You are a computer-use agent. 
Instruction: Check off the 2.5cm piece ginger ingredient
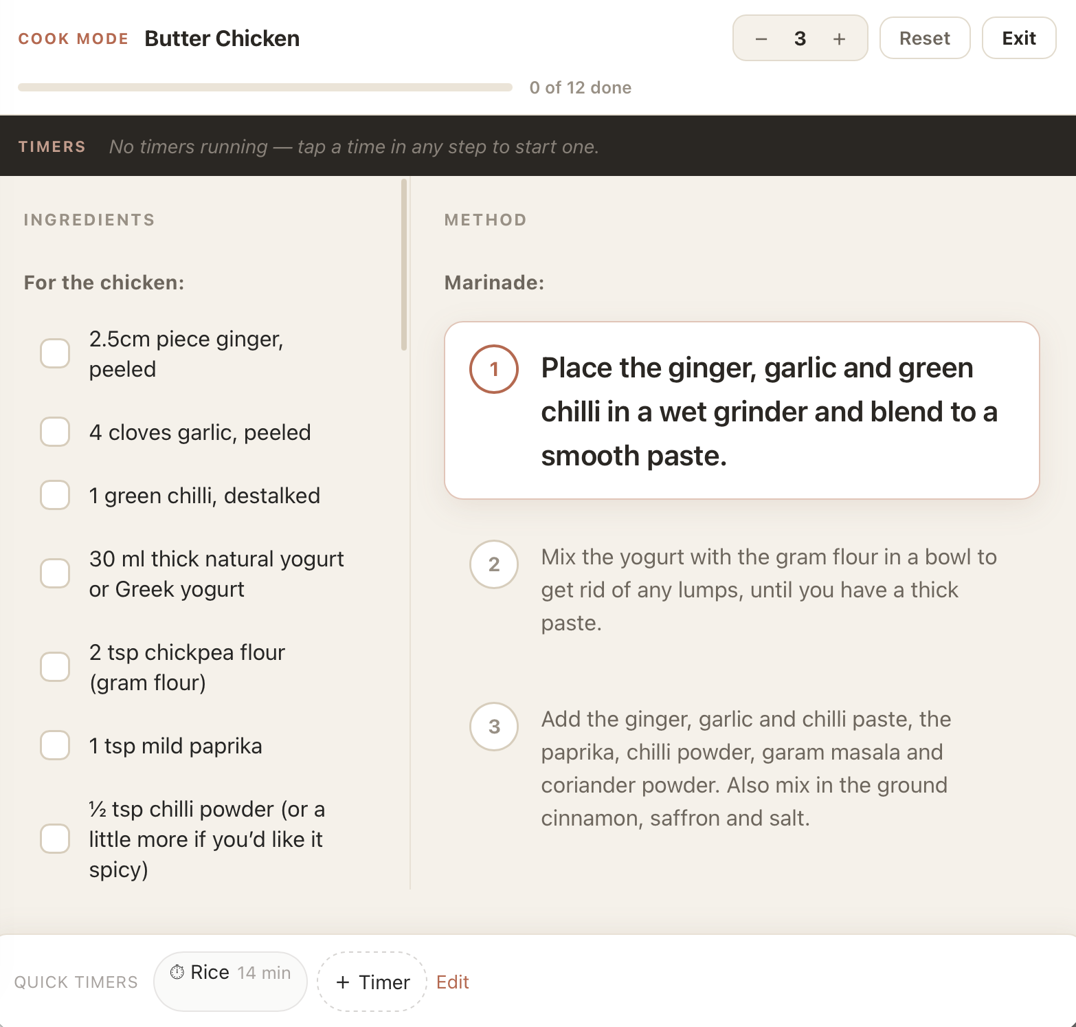(x=55, y=353)
